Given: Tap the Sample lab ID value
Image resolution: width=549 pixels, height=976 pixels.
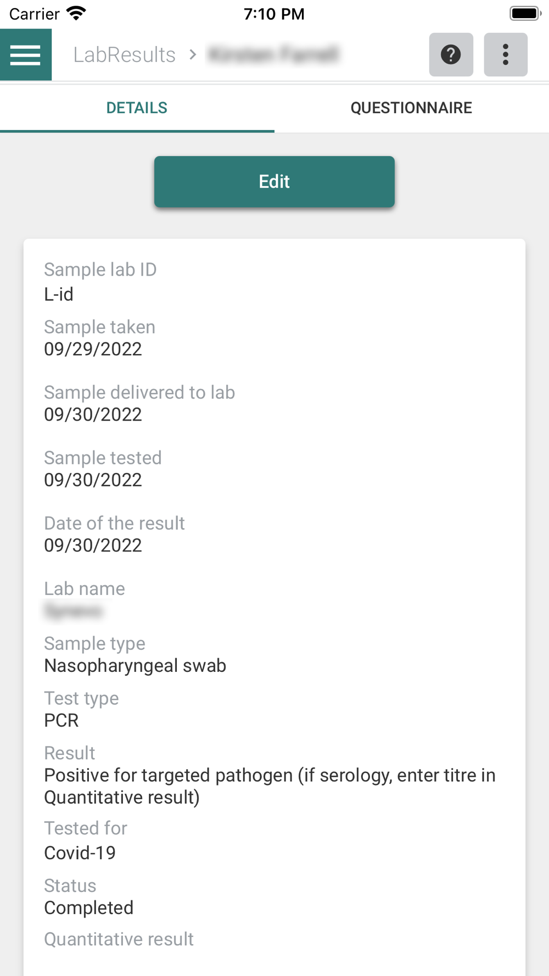Looking at the screenshot, I should (59, 294).
